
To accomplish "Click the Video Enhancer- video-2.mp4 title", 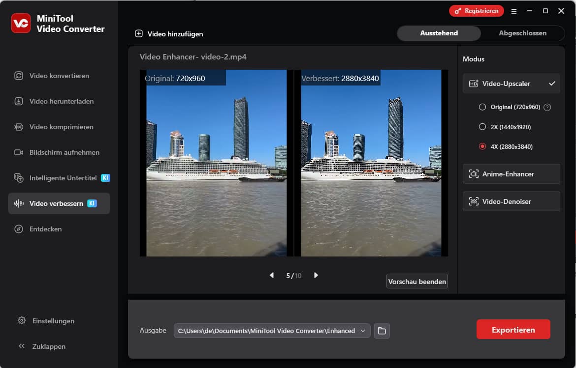I will [193, 57].
